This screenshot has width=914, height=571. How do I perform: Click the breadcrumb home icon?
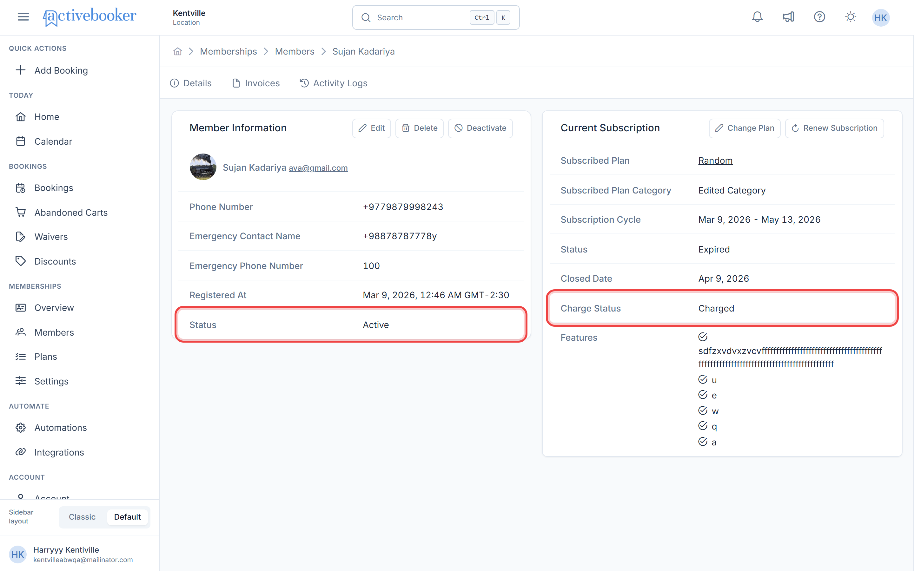click(x=177, y=51)
